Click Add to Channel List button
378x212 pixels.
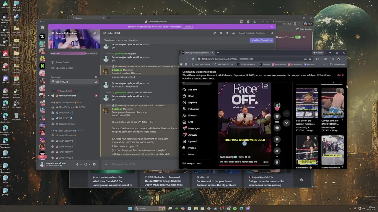(262, 40)
